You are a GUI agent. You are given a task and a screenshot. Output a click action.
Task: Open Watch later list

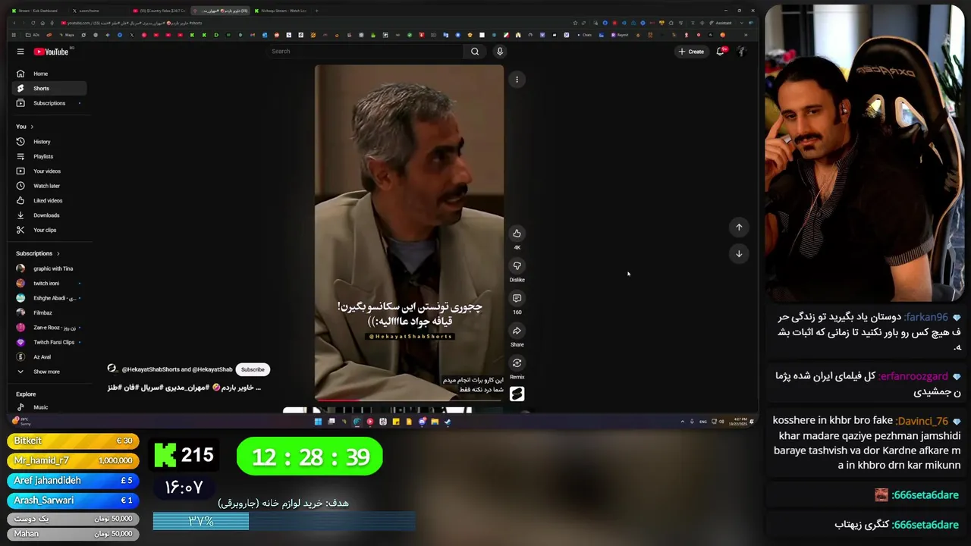(x=49, y=186)
